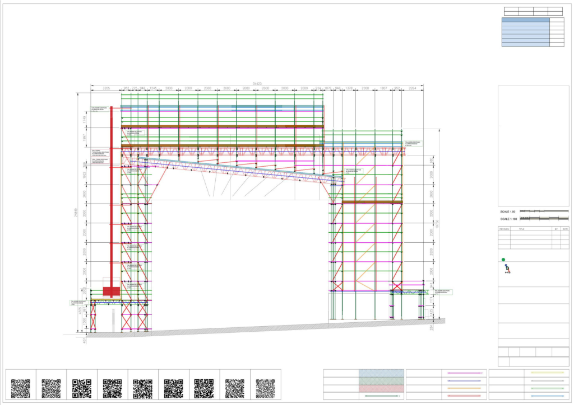Click the light blue line sample in the legend
Screen dimensions: 574x405
pos(547,396)
